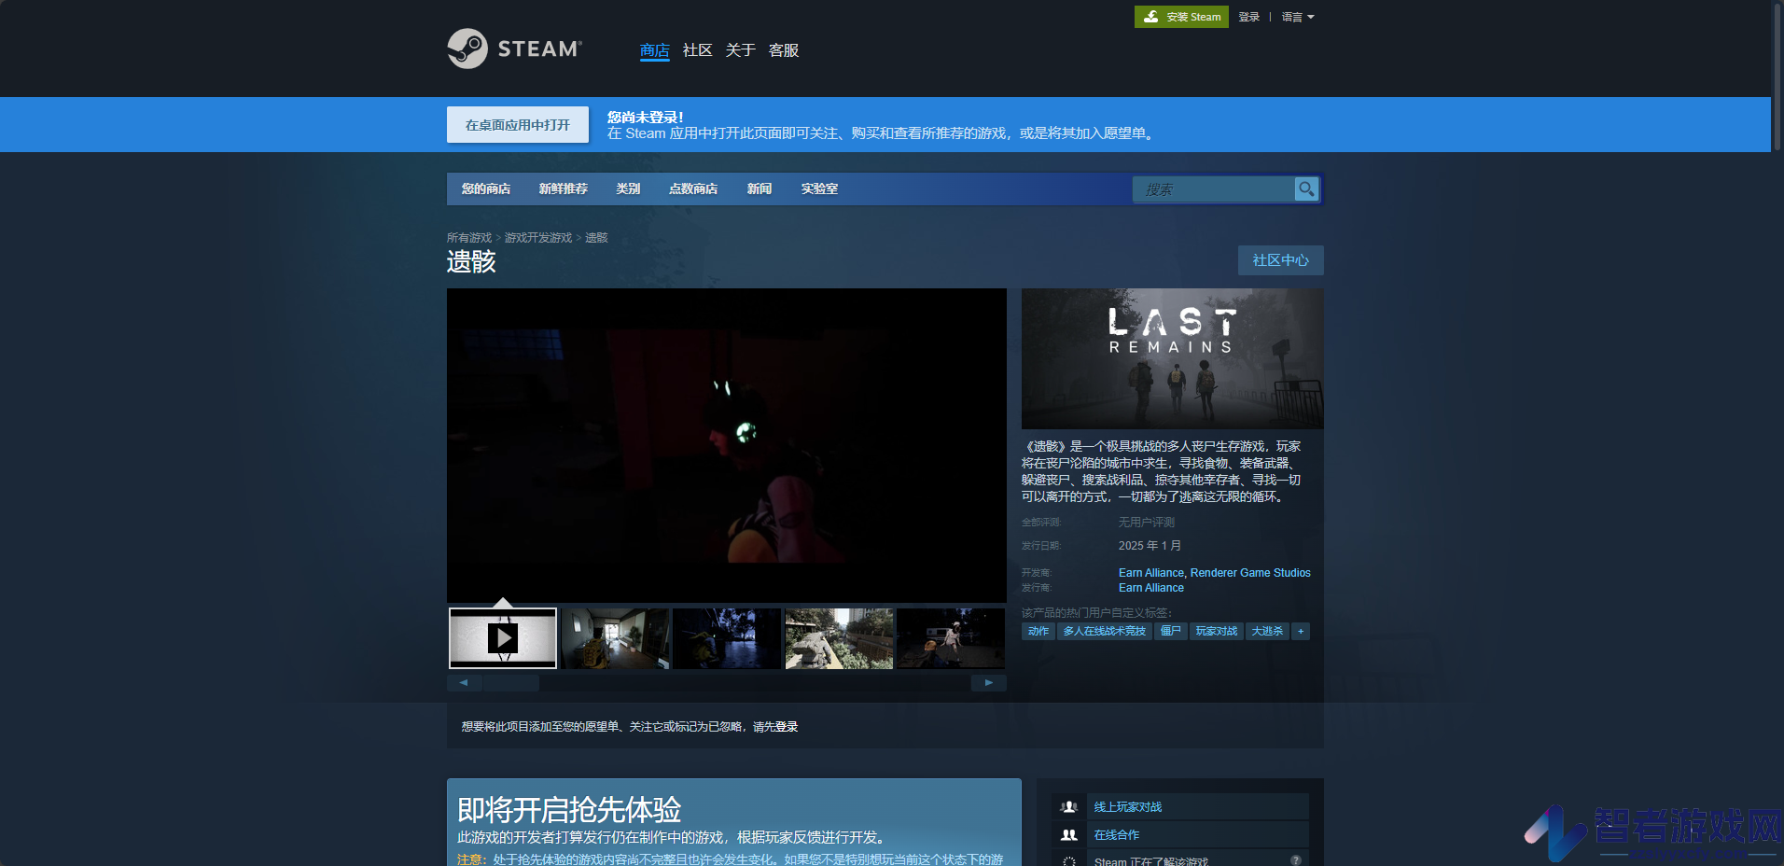Click 遗骸 breadcrumb link

tap(596, 238)
